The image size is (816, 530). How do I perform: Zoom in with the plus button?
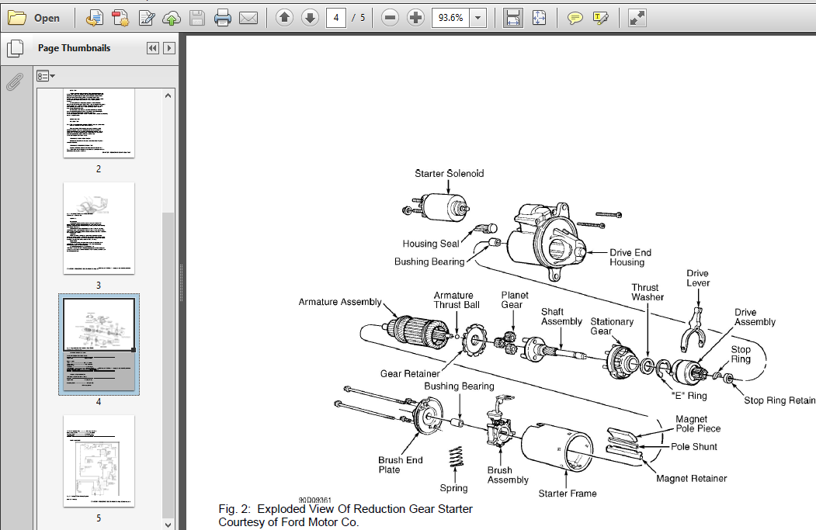click(415, 18)
